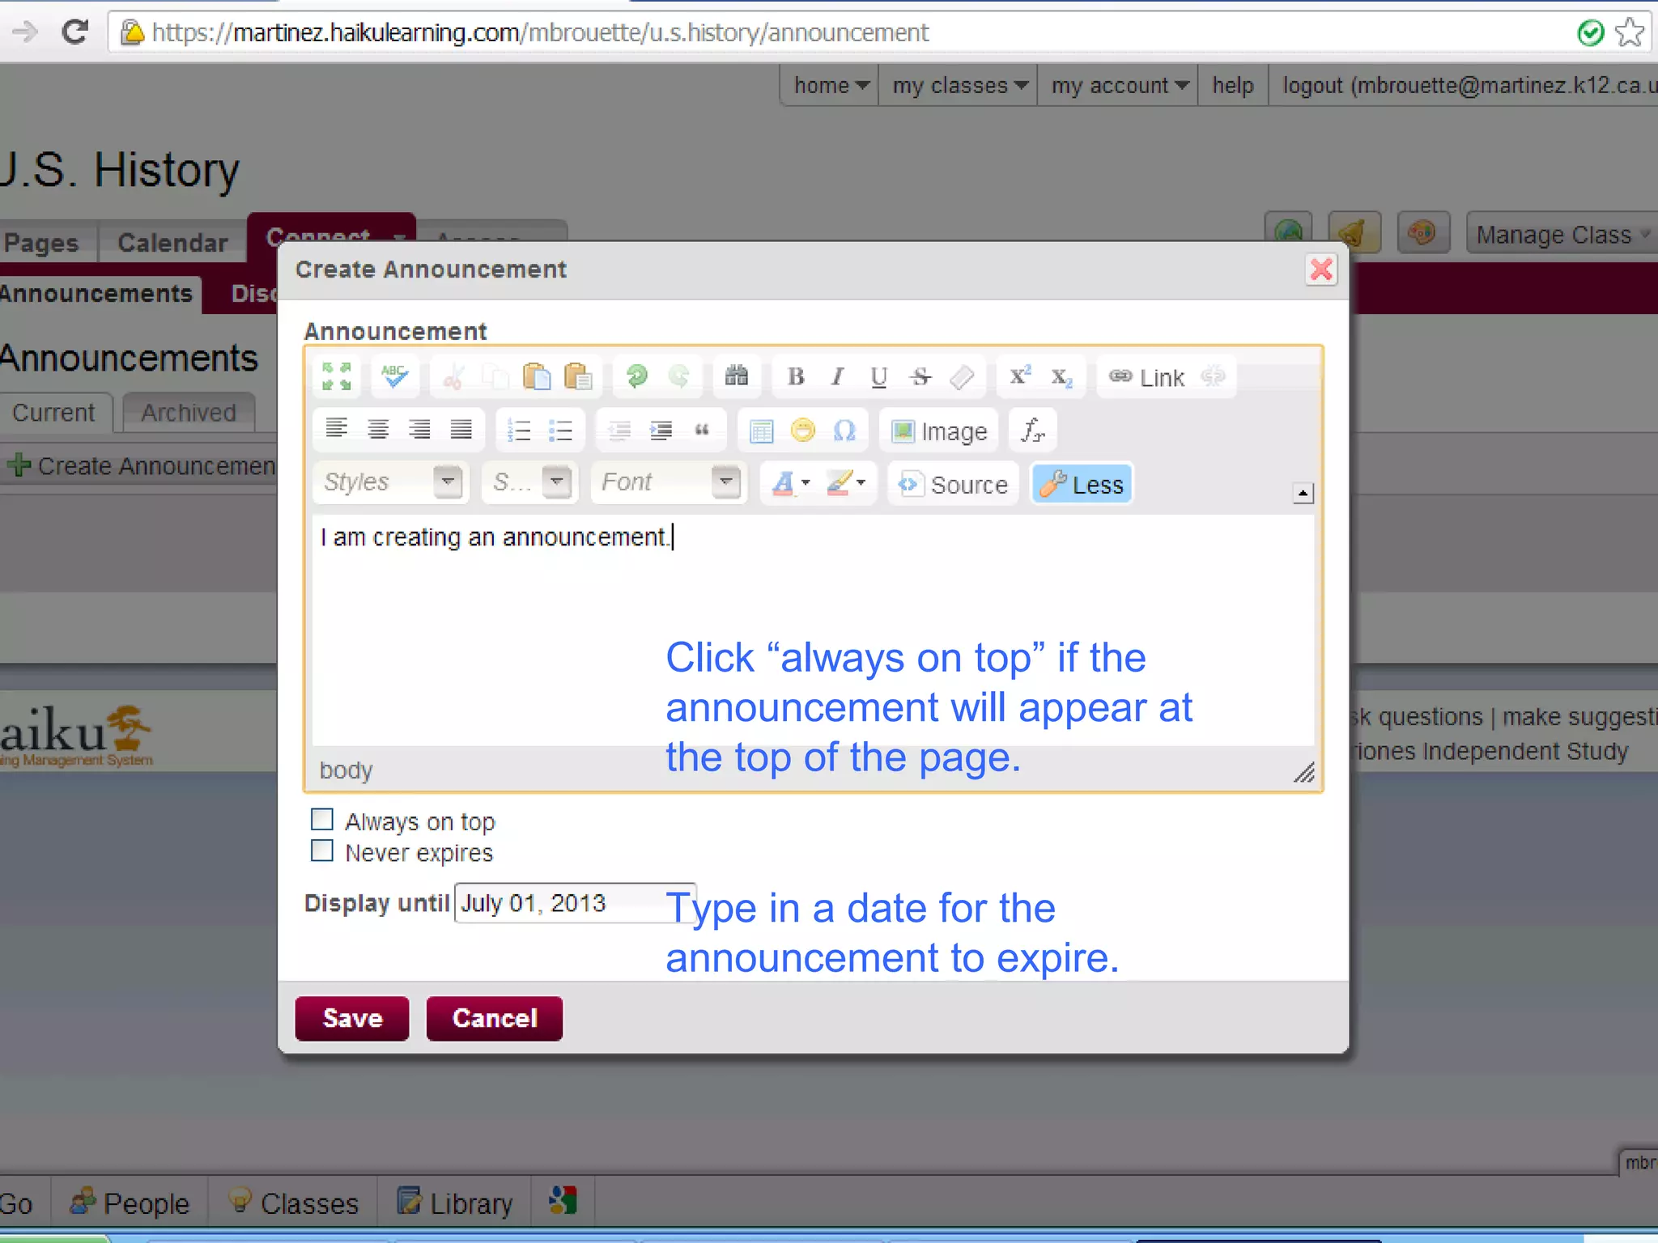Viewport: 1658px width, 1243px height.
Task: Open Classes in the bottom bar
Action: pyautogui.click(x=294, y=1203)
